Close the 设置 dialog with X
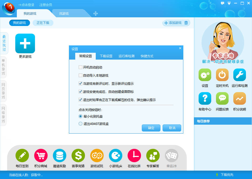Image resolution: width=252 pixels, height=179 pixels. 180,48
